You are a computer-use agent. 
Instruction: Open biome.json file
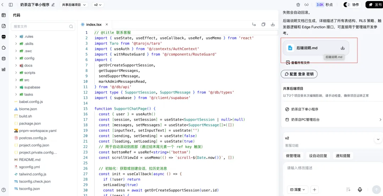point(28,109)
